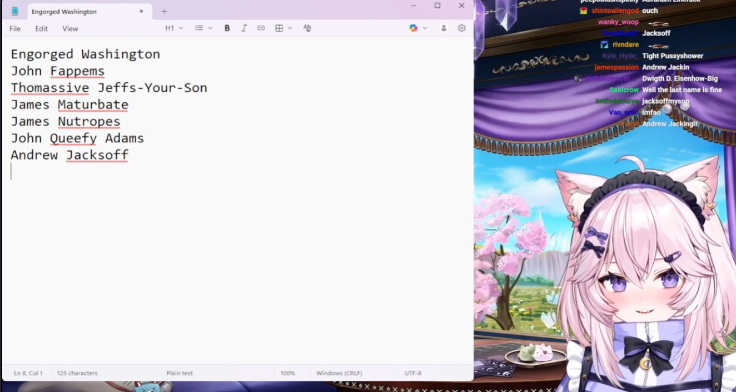Close the Notepad window

point(461,6)
